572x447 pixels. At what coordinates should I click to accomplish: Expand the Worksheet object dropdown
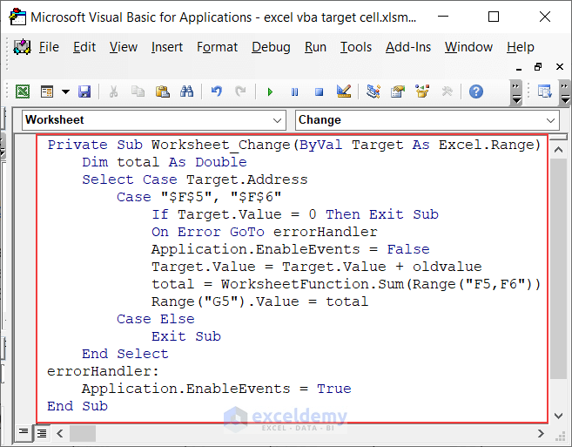click(277, 120)
